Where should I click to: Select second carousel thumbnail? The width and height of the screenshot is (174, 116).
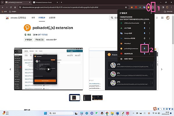click(87, 98)
